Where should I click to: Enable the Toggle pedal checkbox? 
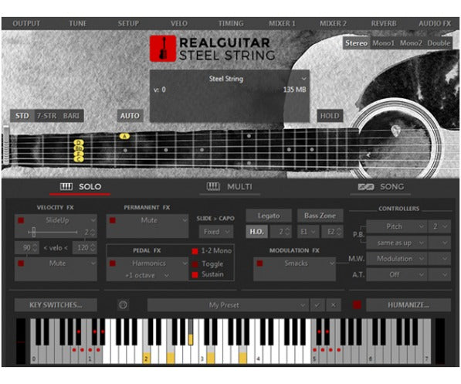coord(195,264)
